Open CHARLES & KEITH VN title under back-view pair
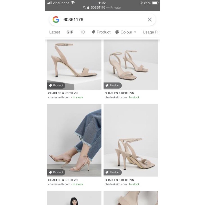Image resolution: width=205 pixels, height=205 pixels. coord(119,180)
